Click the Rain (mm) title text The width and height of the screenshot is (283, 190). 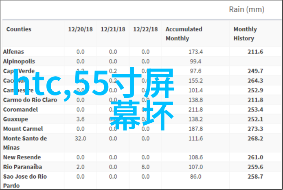(246, 9)
